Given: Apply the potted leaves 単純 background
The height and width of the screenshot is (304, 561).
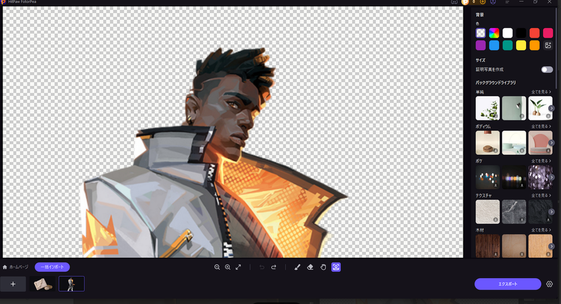Looking at the screenshot, I should click(540, 108).
